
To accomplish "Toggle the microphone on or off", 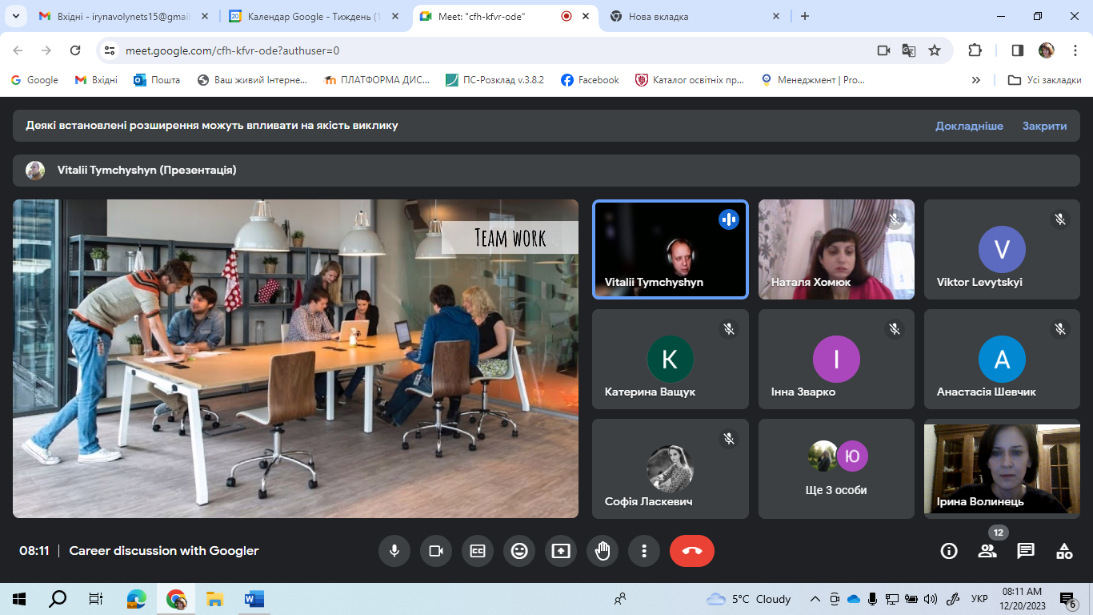I will pyautogui.click(x=394, y=551).
